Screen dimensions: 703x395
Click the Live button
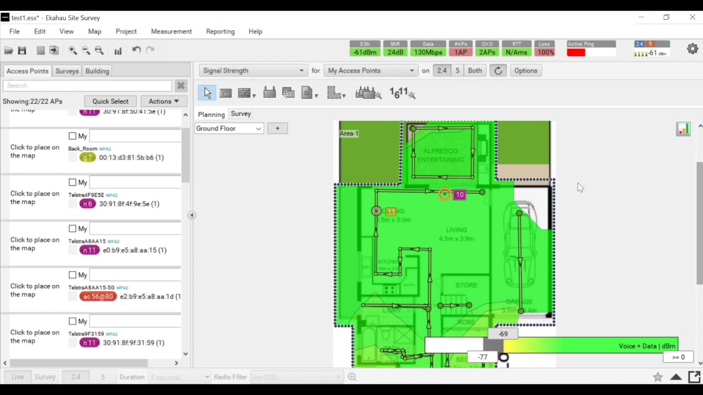[x=17, y=377]
